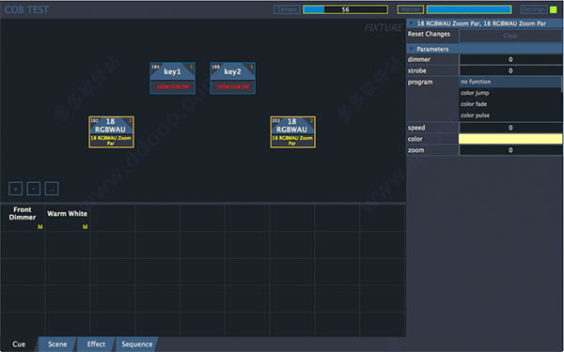This screenshot has width=564, height=352.
Task: Click the Clear reset changes button
Action: (x=510, y=36)
